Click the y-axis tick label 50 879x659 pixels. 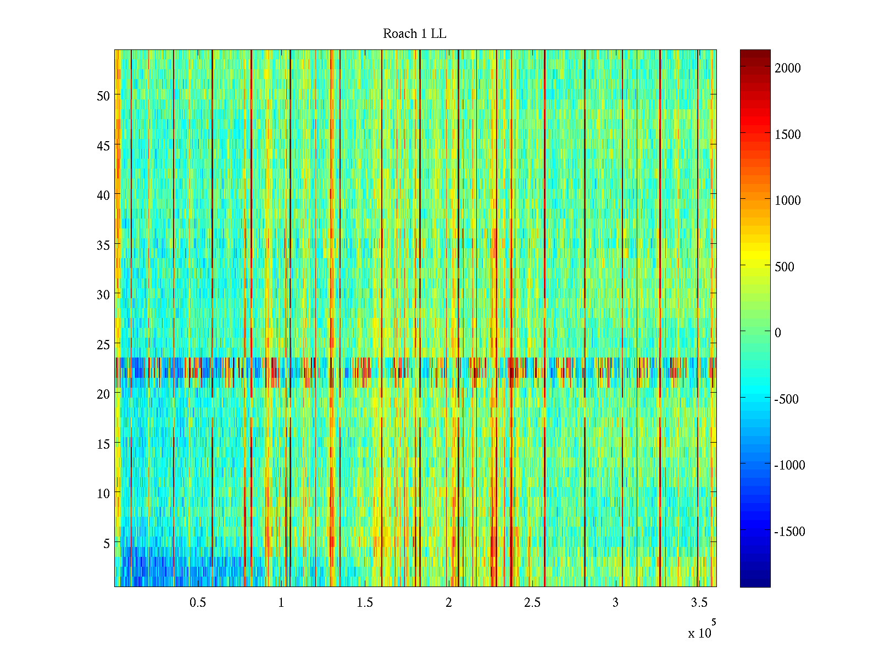point(103,96)
